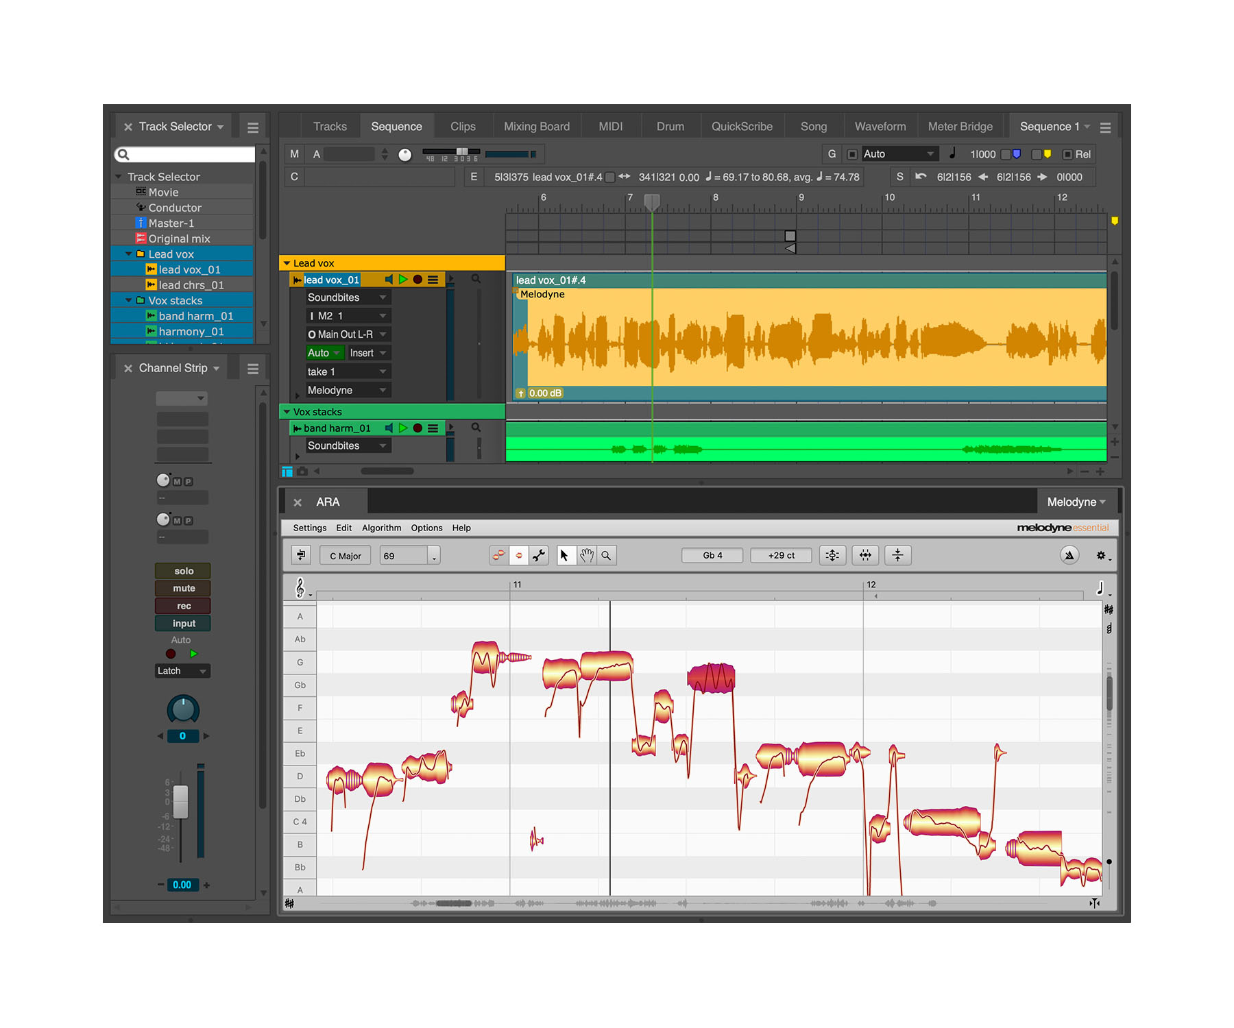Switch to the Mixing Board tab
Screen dimensions: 1234x1028
click(536, 127)
